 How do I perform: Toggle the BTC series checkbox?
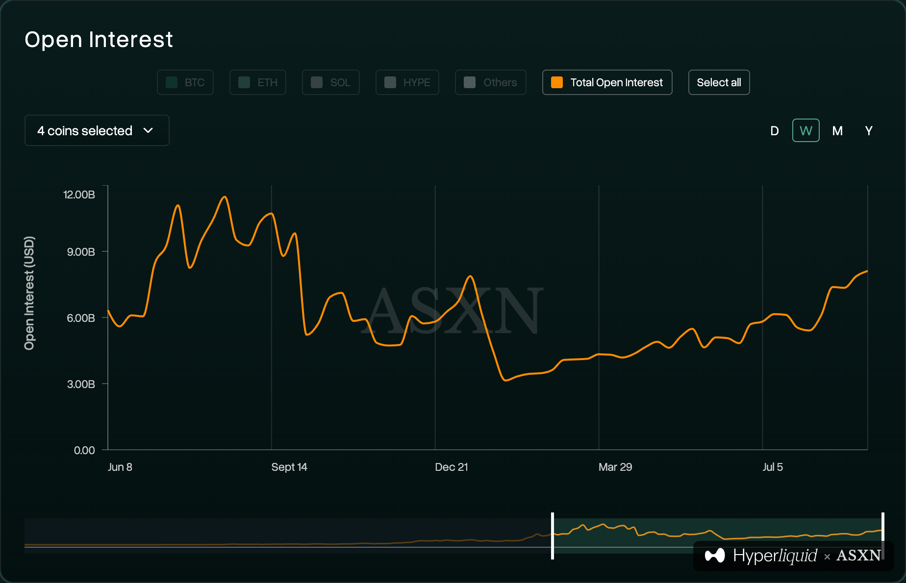(185, 82)
